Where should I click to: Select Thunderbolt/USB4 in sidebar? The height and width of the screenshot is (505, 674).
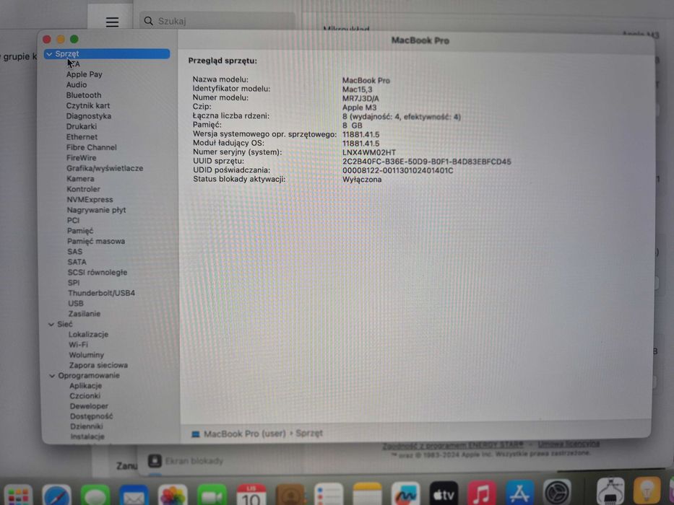tap(101, 294)
